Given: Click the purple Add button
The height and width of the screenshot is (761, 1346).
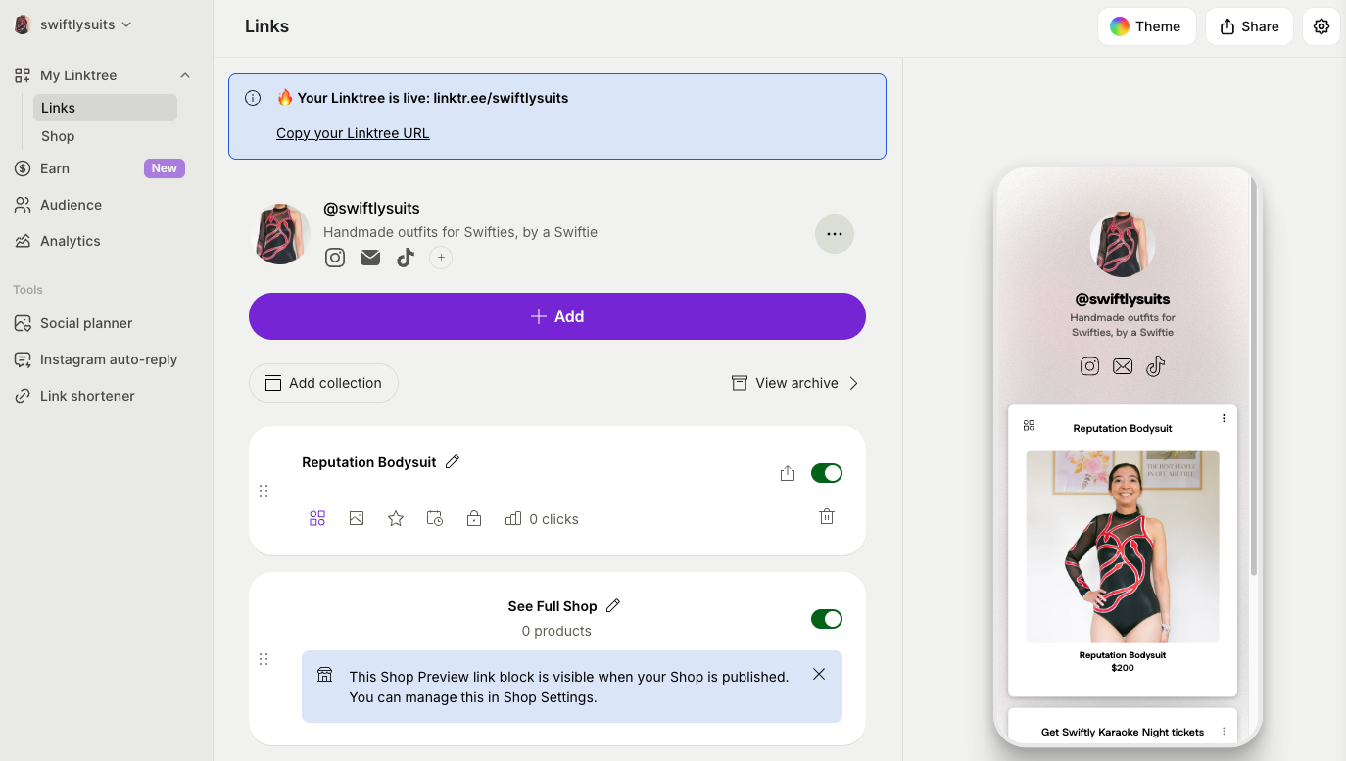Looking at the screenshot, I should (x=556, y=316).
